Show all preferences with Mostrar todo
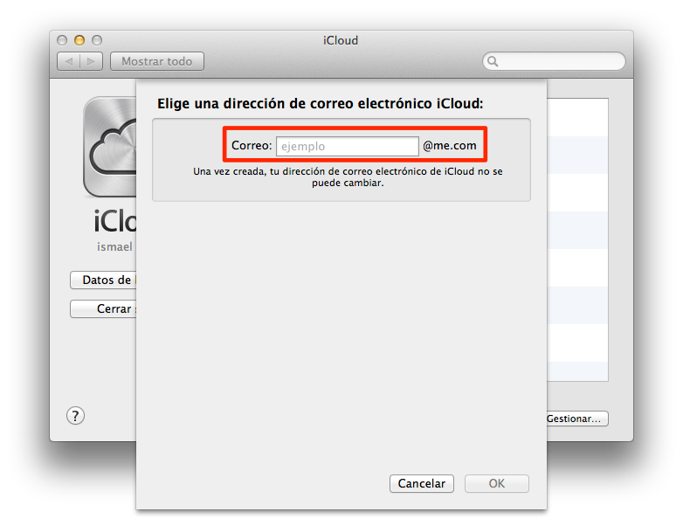 (157, 61)
